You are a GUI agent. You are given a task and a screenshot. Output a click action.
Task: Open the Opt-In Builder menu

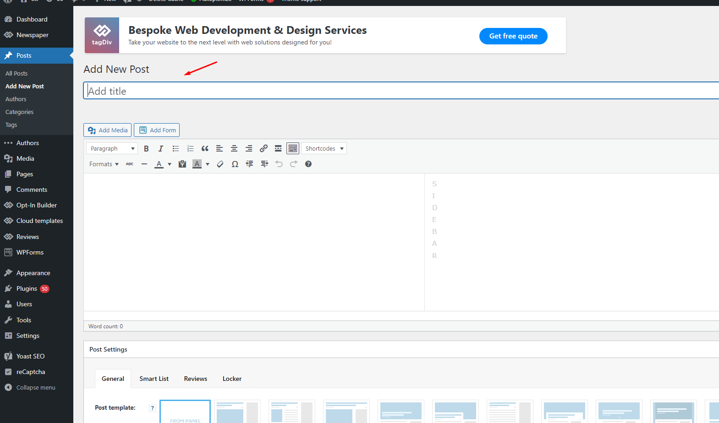(37, 205)
